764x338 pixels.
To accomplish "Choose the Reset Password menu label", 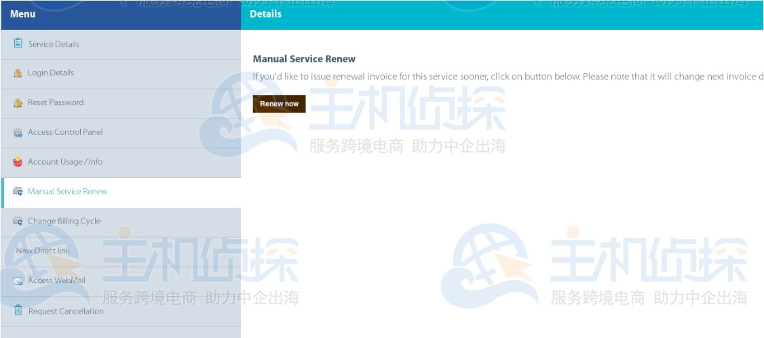I will [x=56, y=103].
